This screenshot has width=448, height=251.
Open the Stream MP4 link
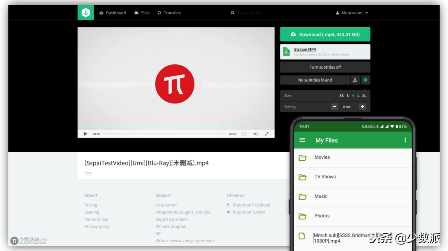305,50
